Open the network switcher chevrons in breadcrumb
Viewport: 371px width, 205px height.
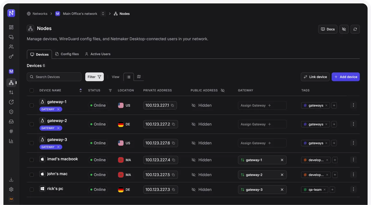click(103, 14)
